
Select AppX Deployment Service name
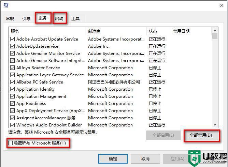point(51,110)
